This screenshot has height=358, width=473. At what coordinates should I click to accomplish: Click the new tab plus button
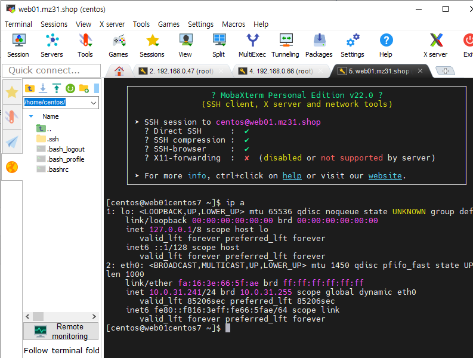446,71
